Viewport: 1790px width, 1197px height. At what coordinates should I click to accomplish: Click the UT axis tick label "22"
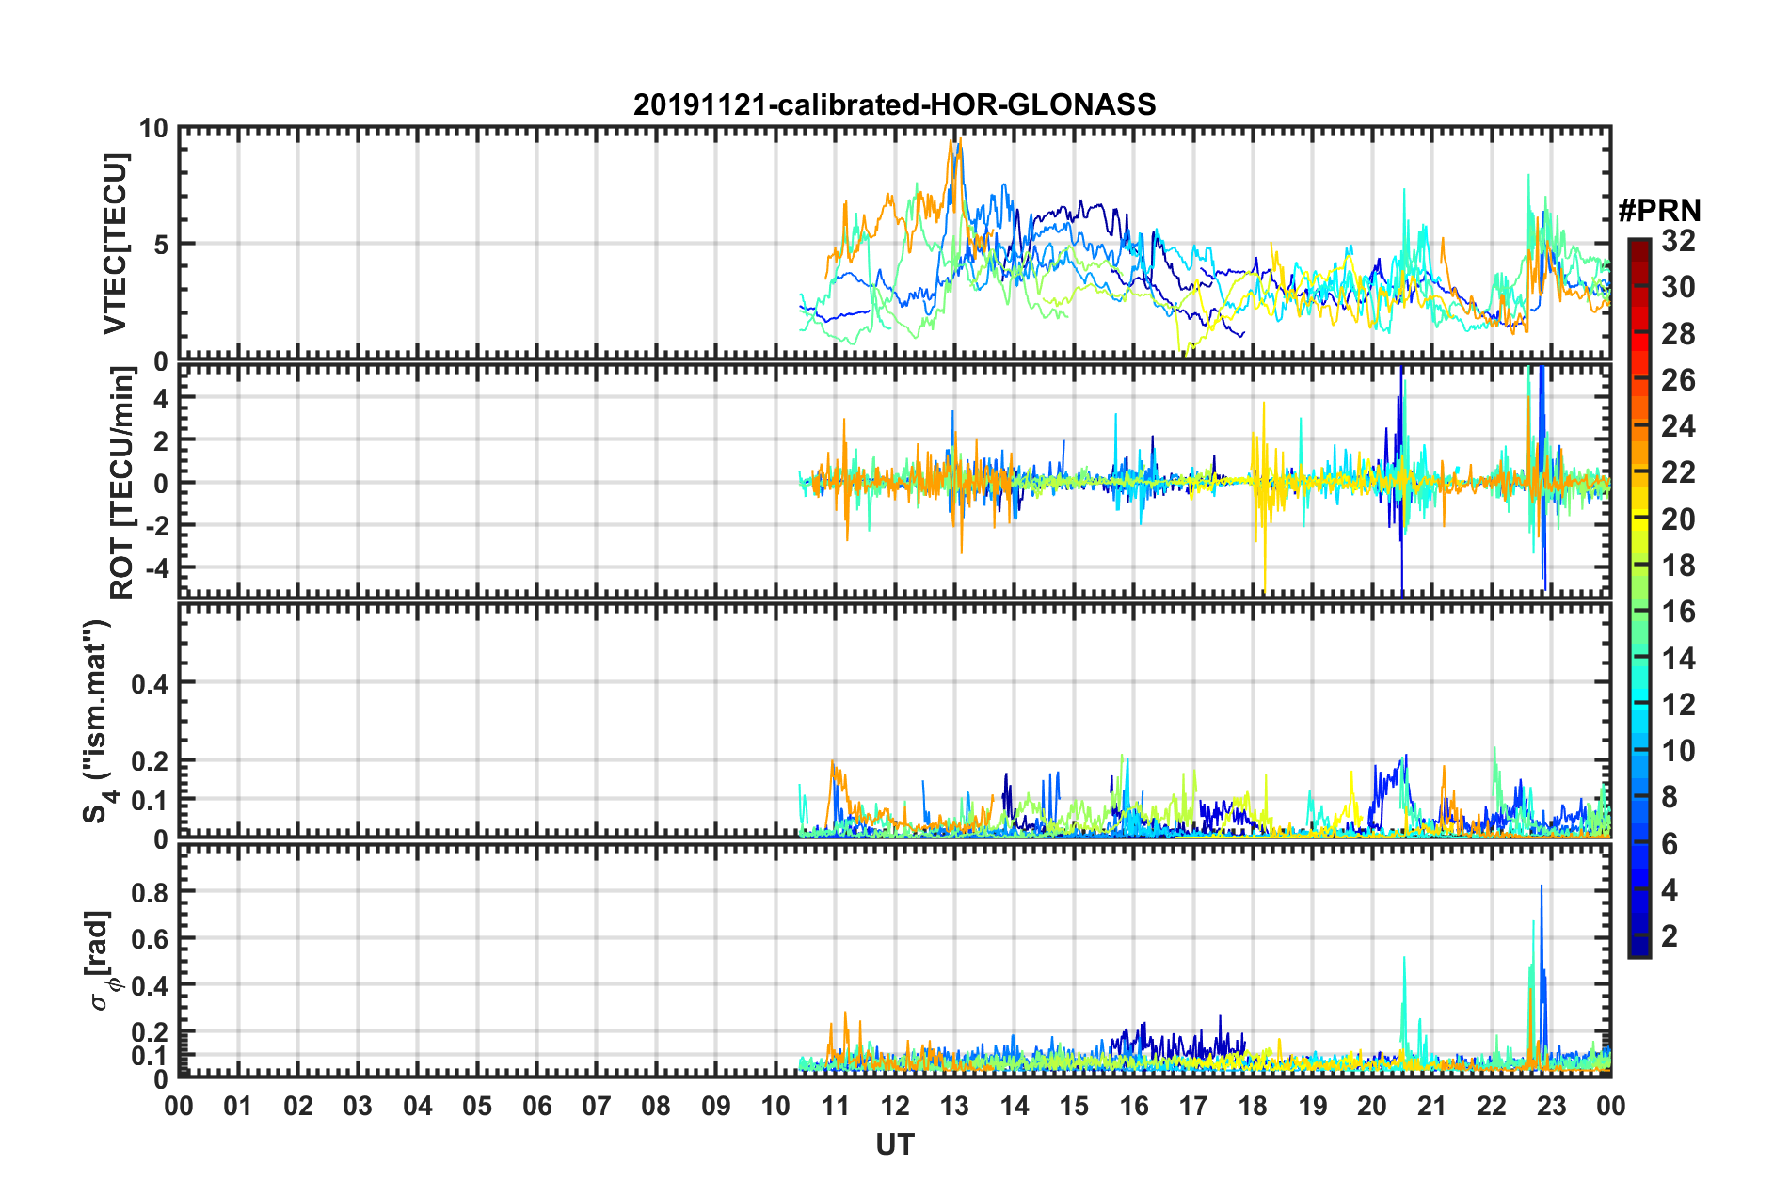[x=1492, y=1105]
